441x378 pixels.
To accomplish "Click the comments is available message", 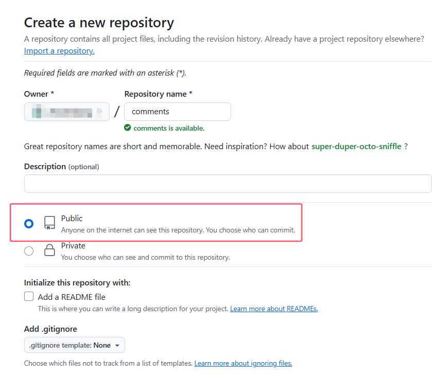I will 169,128.
